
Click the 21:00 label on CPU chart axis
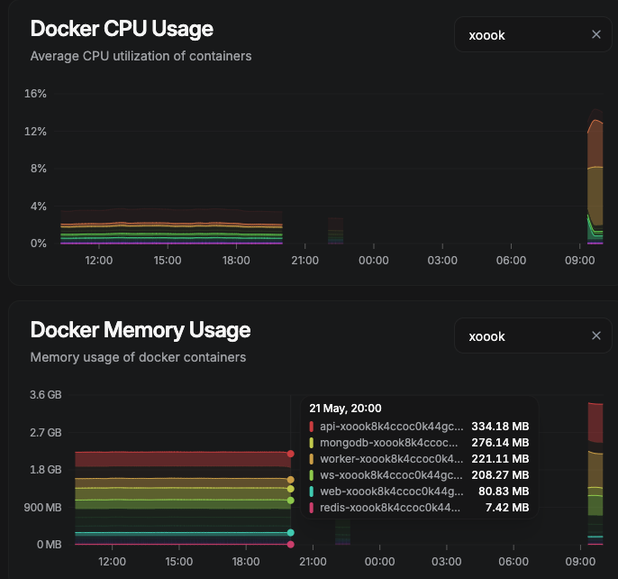tap(305, 261)
